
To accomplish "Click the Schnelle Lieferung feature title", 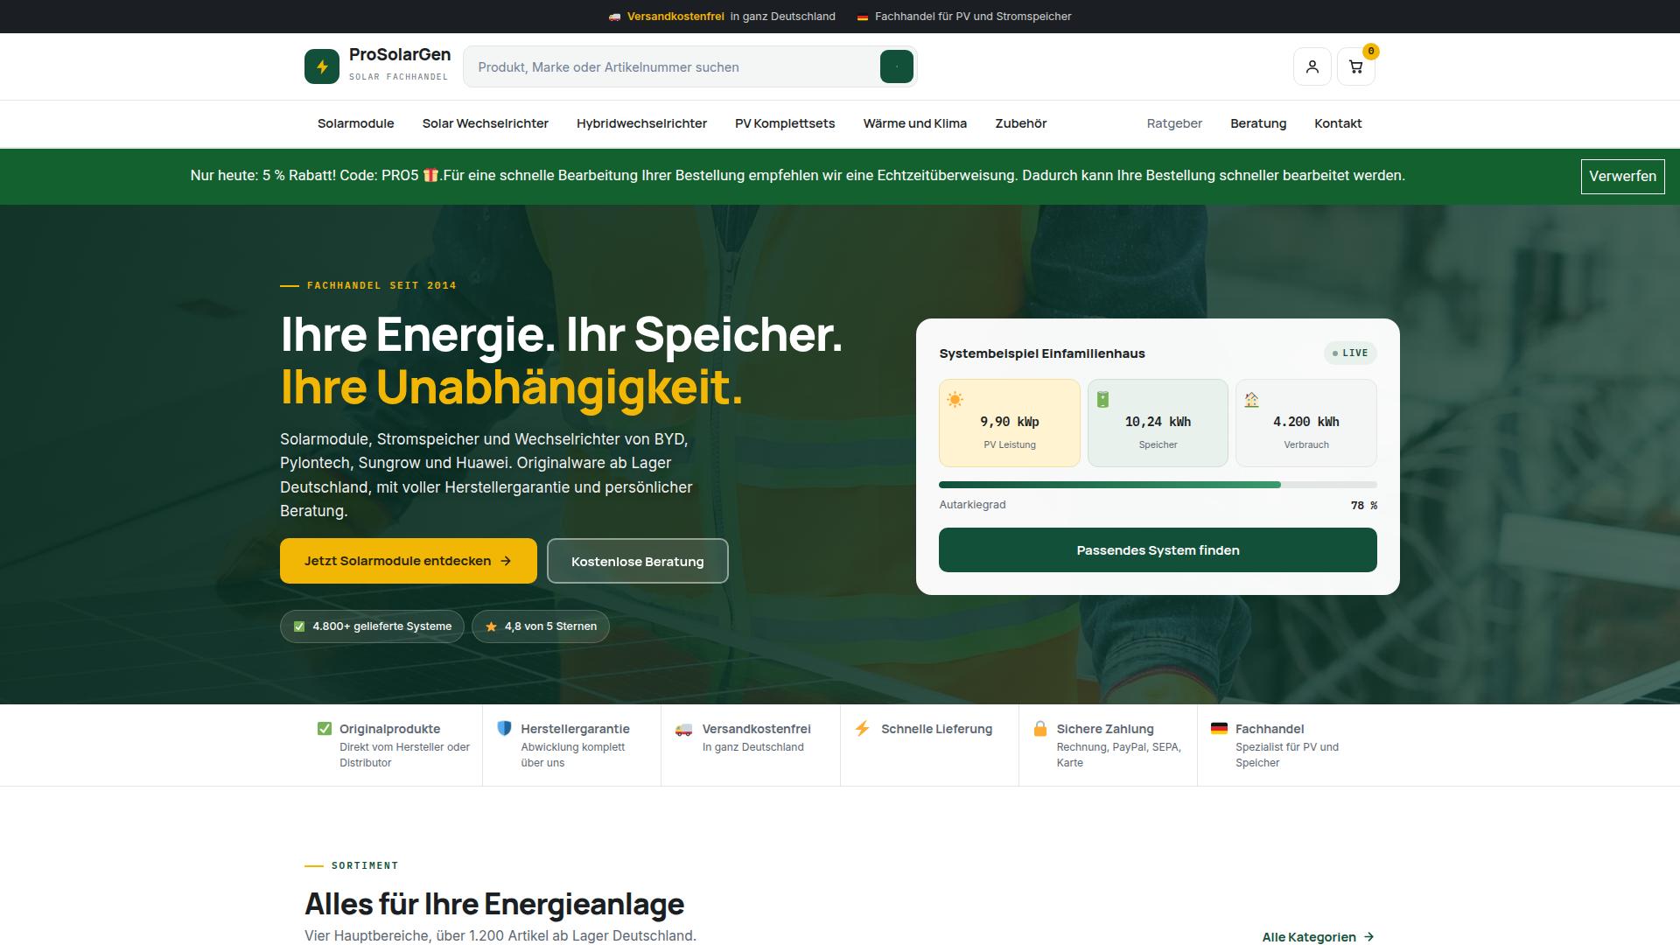I will [936, 729].
